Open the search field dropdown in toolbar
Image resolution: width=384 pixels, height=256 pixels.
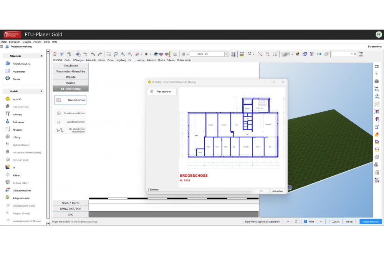pyautogui.click(x=352, y=54)
